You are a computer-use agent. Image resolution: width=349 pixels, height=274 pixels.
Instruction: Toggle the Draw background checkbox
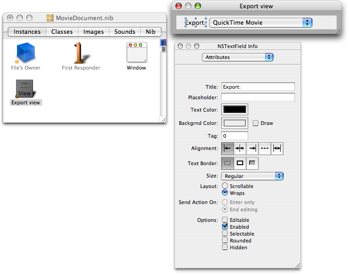point(256,123)
